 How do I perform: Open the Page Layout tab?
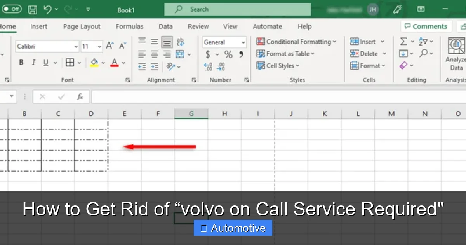pyautogui.click(x=82, y=26)
